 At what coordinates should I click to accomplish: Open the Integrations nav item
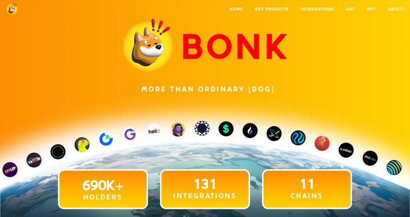pyautogui.click(x=317, y=9)
